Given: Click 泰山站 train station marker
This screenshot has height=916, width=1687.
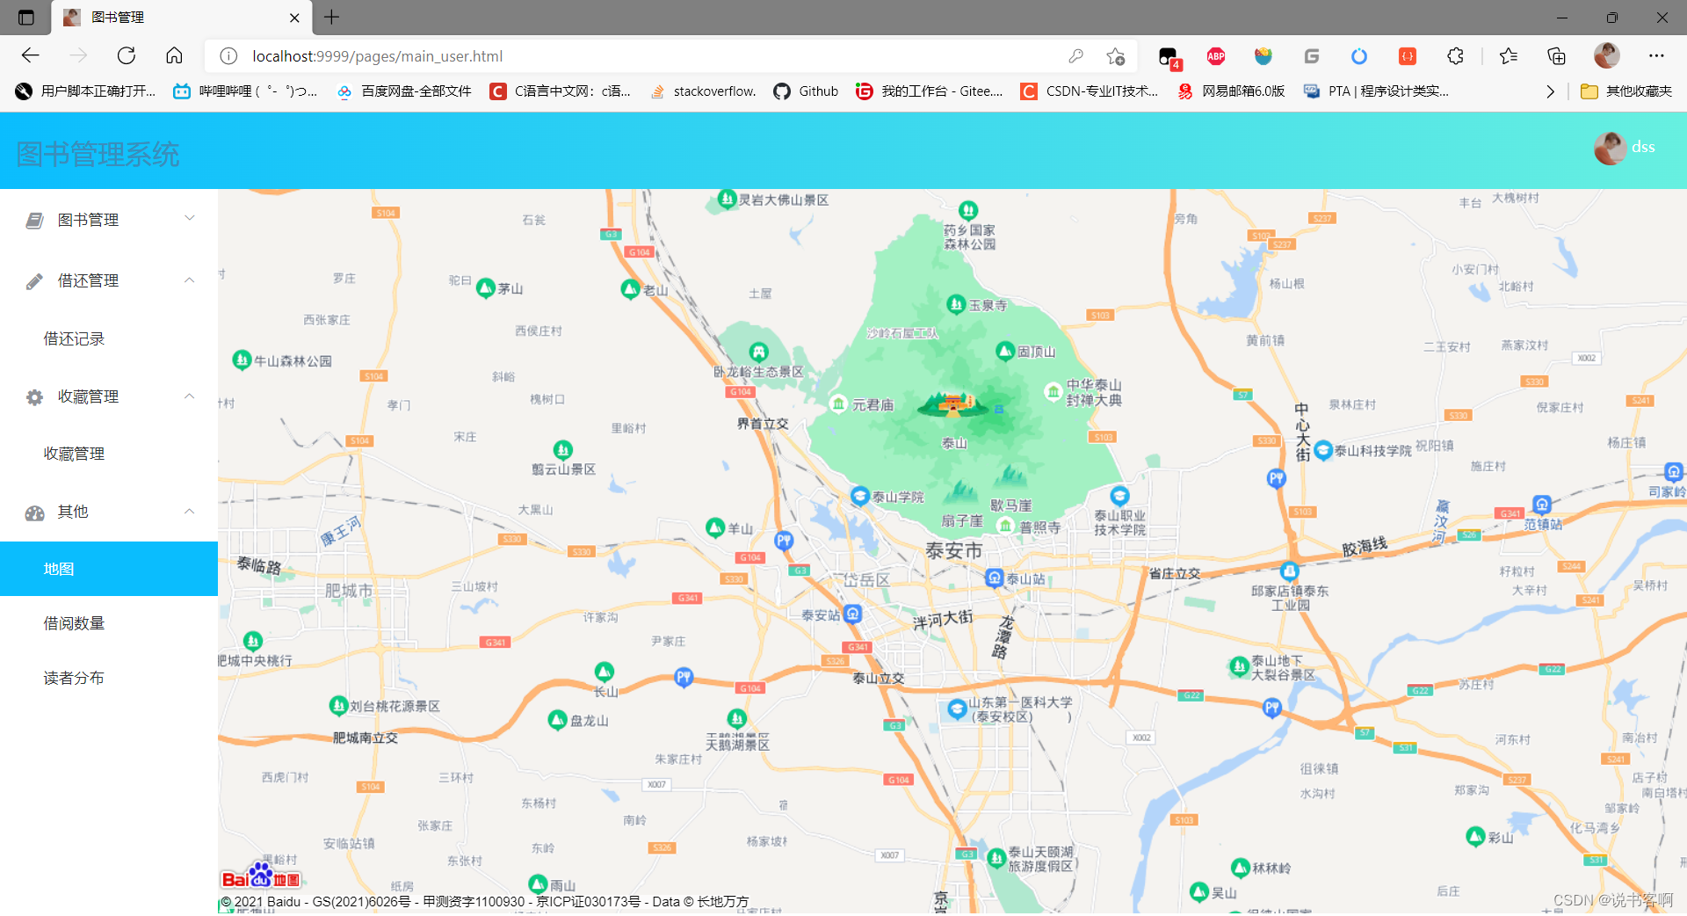Looking at the screenshot, I should (x=994, y=578).
